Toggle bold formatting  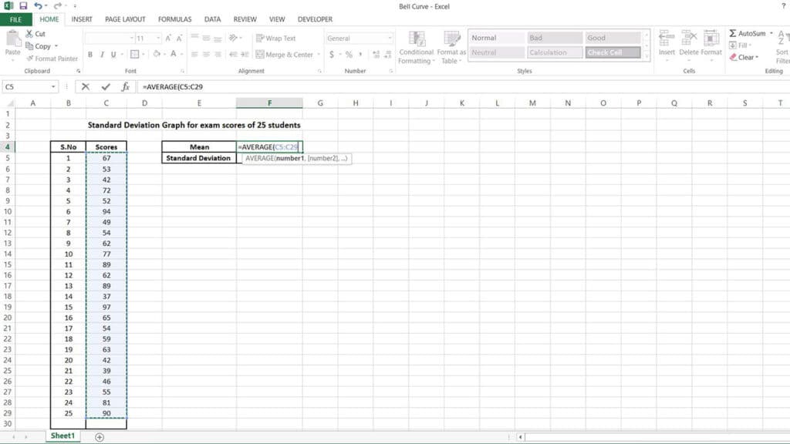(90, 55)
